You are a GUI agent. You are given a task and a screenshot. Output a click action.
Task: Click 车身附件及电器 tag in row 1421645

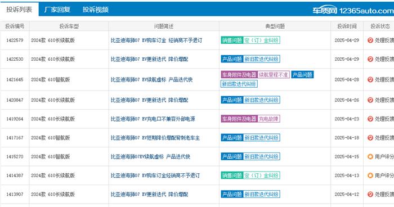pos(239,75)
